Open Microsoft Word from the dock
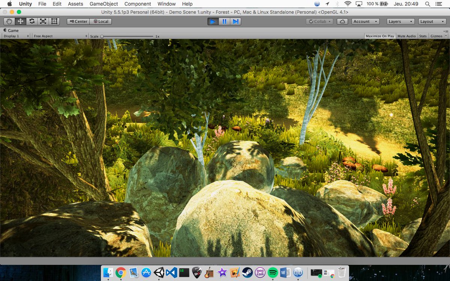The height and width of the screenshot is (281, 450). [286, 273]
